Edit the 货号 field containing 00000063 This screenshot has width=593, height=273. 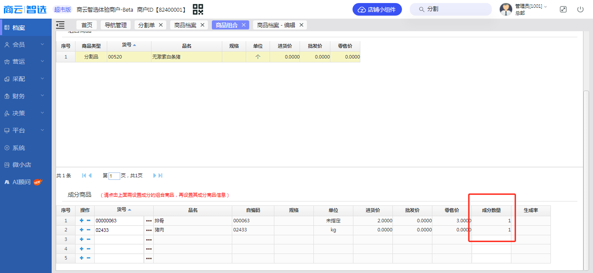coord(119,221)
